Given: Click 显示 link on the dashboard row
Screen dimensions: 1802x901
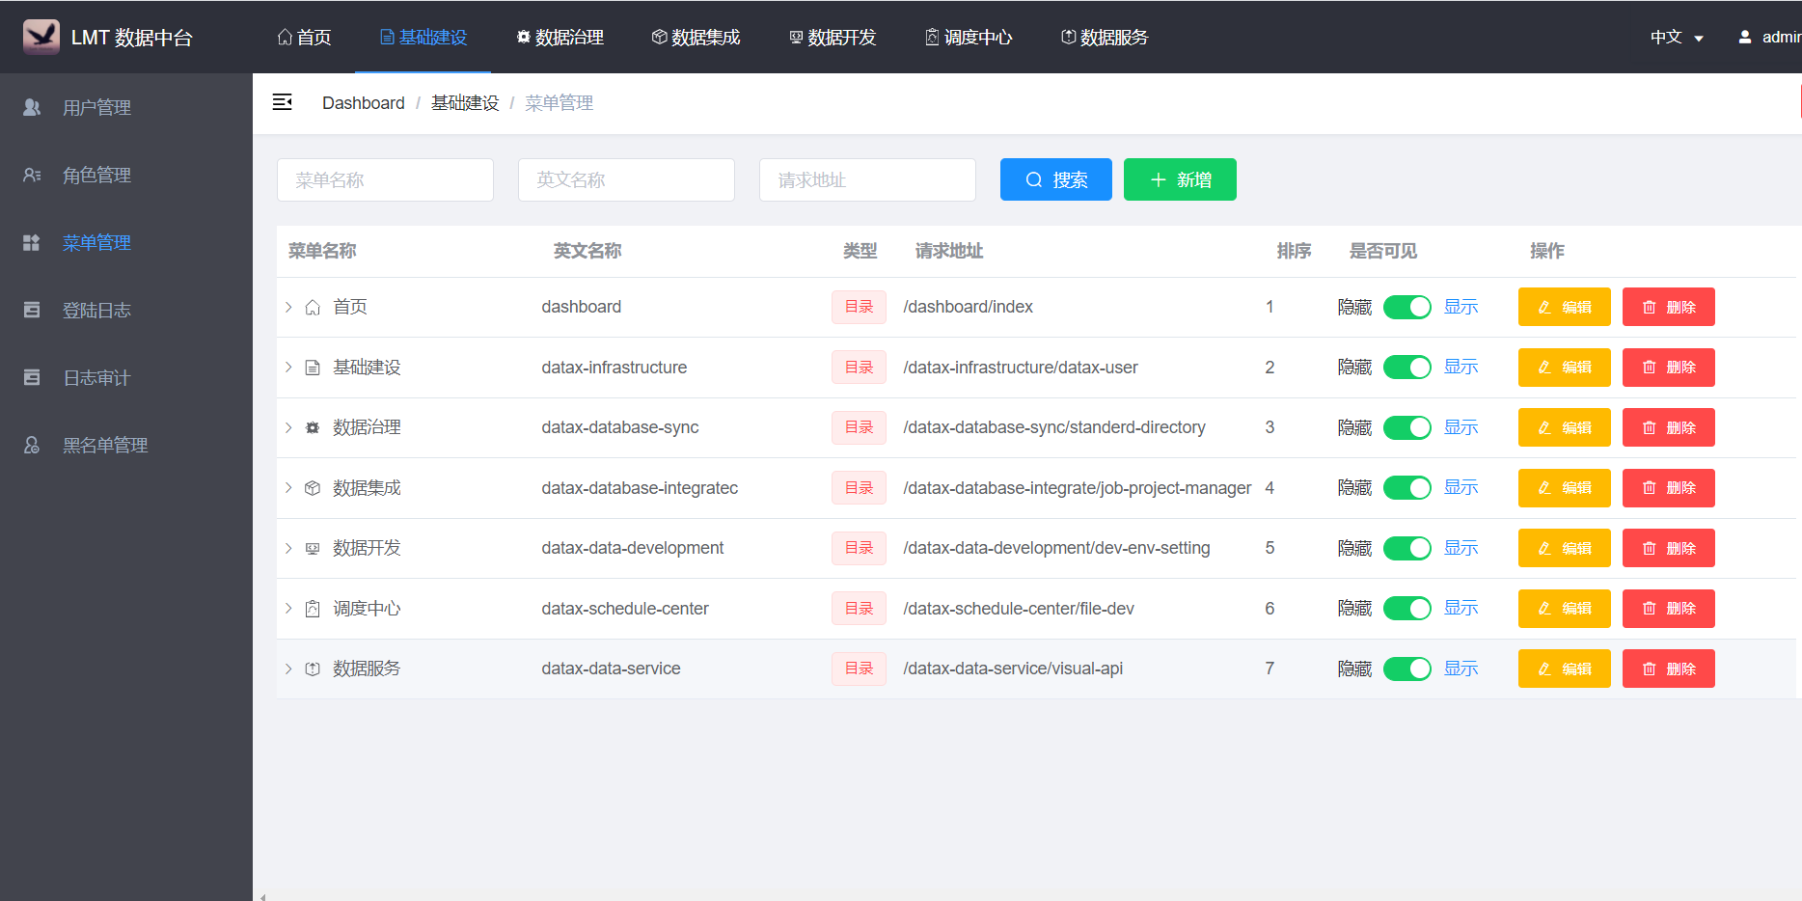Looking at the screenshot, I should point(1460,307).
